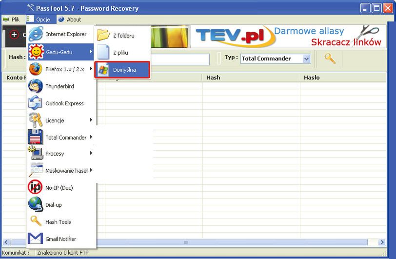The width and height of the screenshot is (396, 259).
Task: Click the yellow folder icon for Z folderu
Action: (x=103, y=35)
